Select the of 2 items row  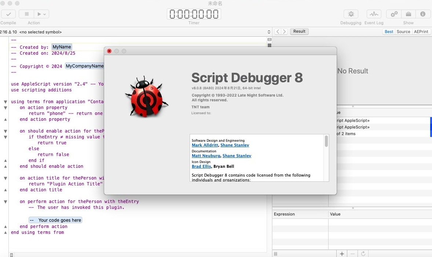pos(384,134)
